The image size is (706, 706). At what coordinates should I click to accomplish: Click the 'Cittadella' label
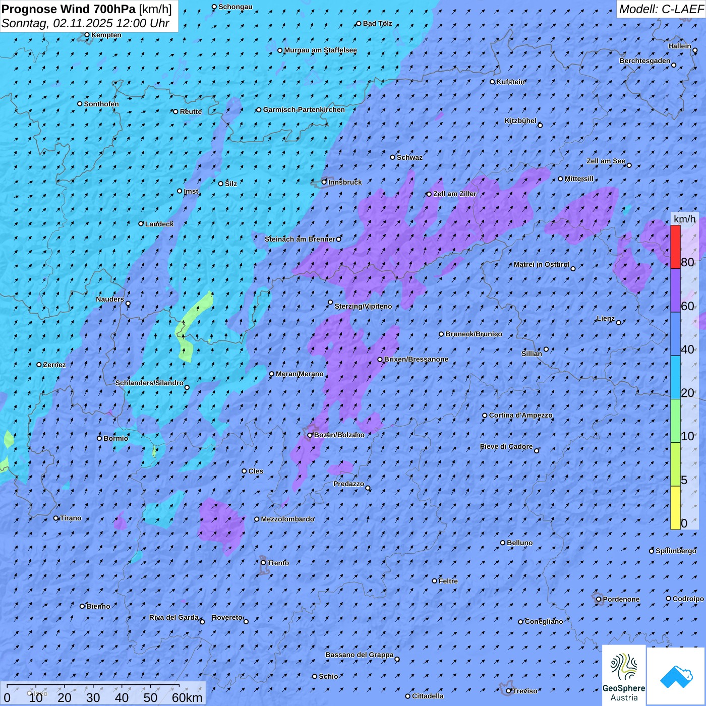428,696
